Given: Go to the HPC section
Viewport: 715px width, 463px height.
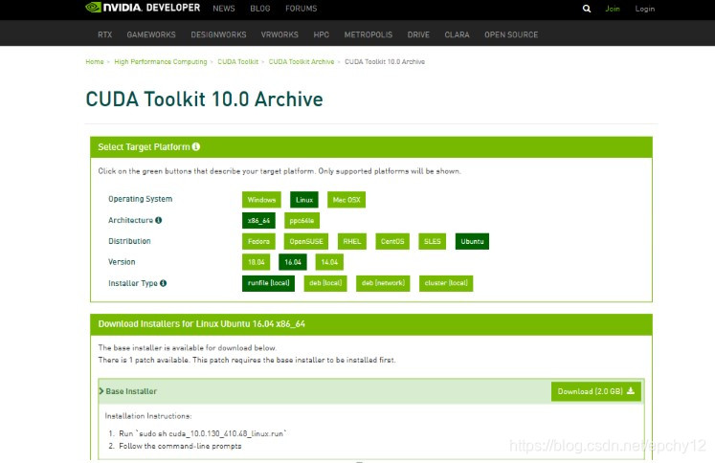Looking at the screenshot, I should (x=321, y=34).
